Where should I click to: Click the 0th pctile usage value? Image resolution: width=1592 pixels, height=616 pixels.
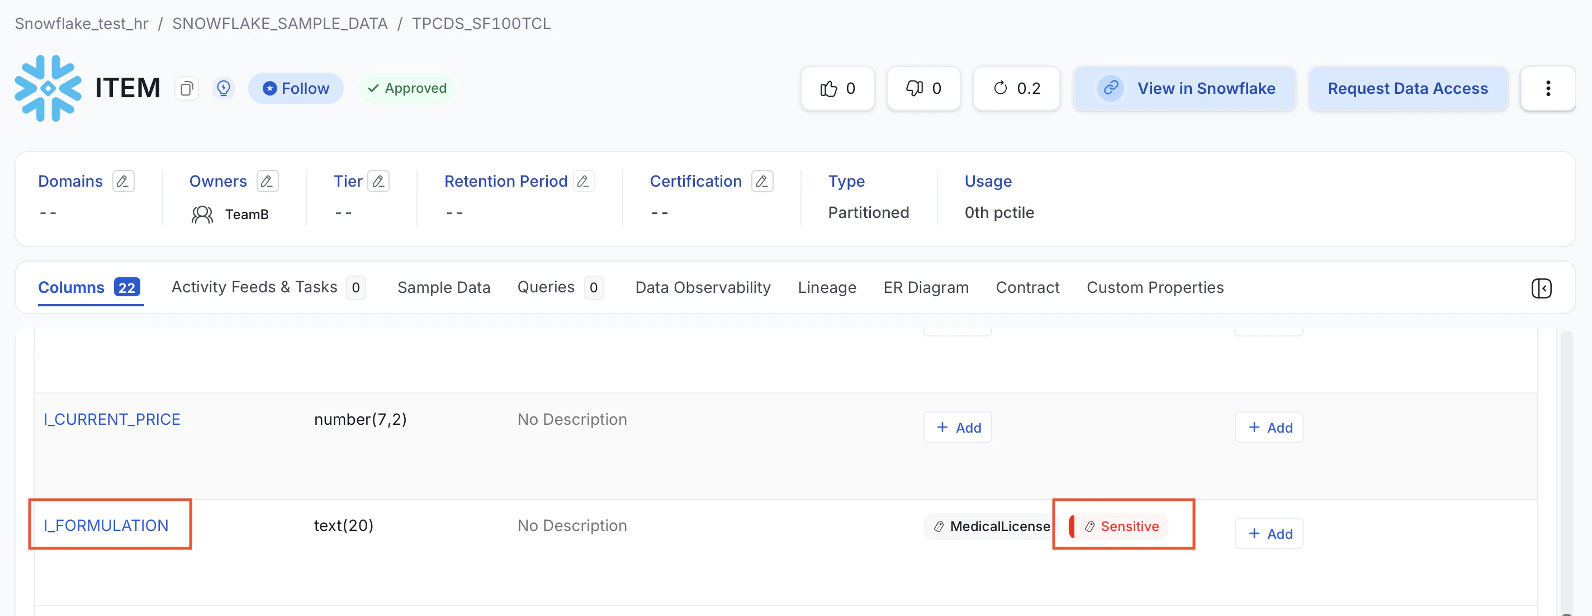[x=999, y=212]
